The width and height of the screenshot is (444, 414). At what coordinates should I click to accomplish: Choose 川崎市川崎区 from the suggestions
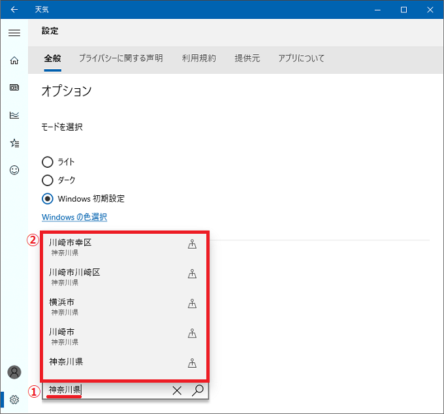coord(124,277)
